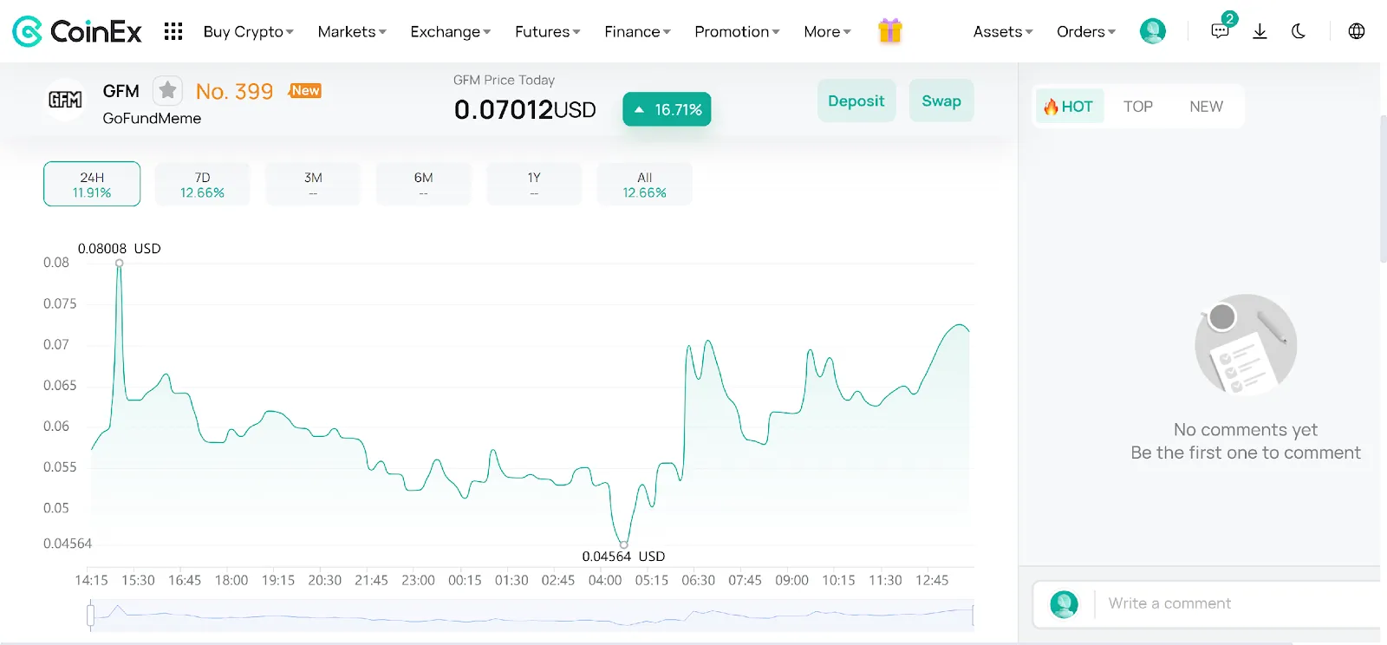This screenshot has height=645, width=1387.
Task: Select the All chart range tab
Action: click(644, 184)
